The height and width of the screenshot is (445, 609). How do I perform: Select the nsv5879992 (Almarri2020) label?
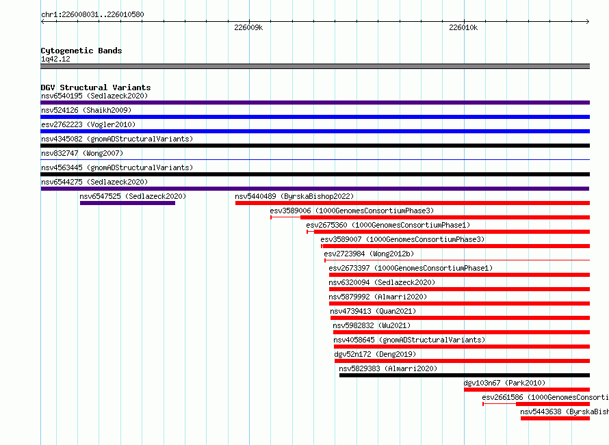(x=378, y=297)
